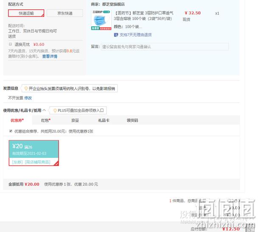The width and height of the screenshot is (259, 232).
Task: Open 查看详情 link for return insurance
Action: click(50, 56)
